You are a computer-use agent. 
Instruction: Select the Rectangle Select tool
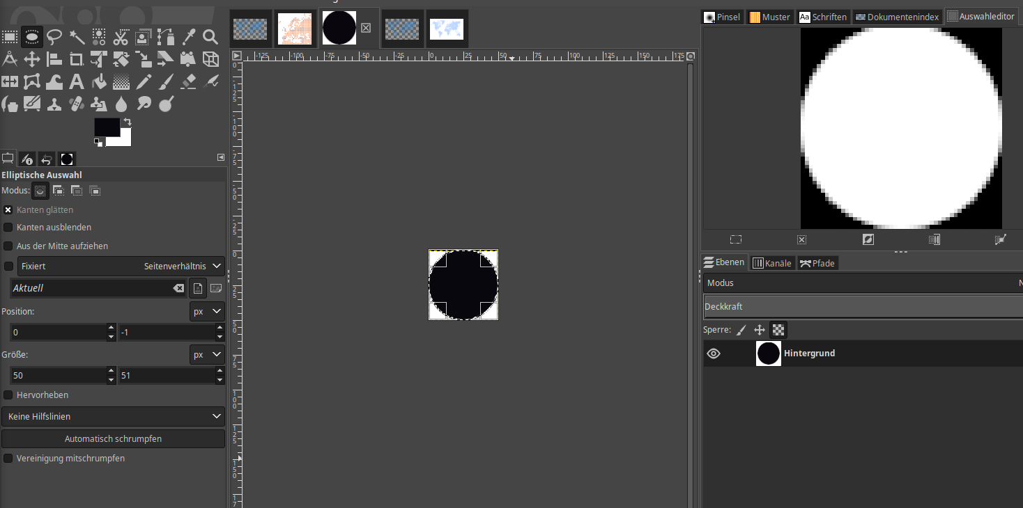click(x=10, y=37)
